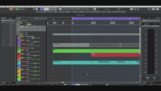Select the Split scissors tool
Image resolution: width=161 pixels, height=91 pixels.
[x=68, y=9]
